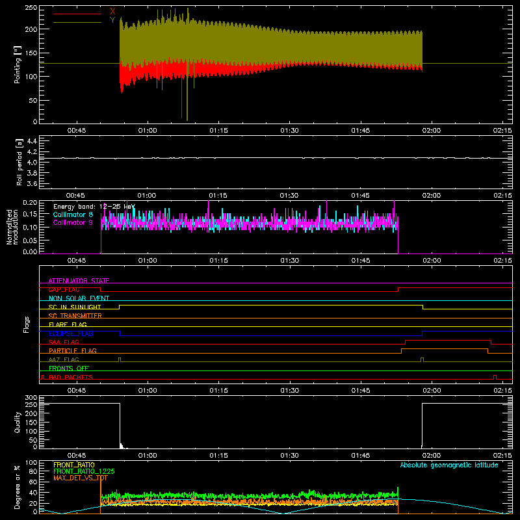Click the 300 value on Quality axis
520x520 pixels.
coord(31,398)
